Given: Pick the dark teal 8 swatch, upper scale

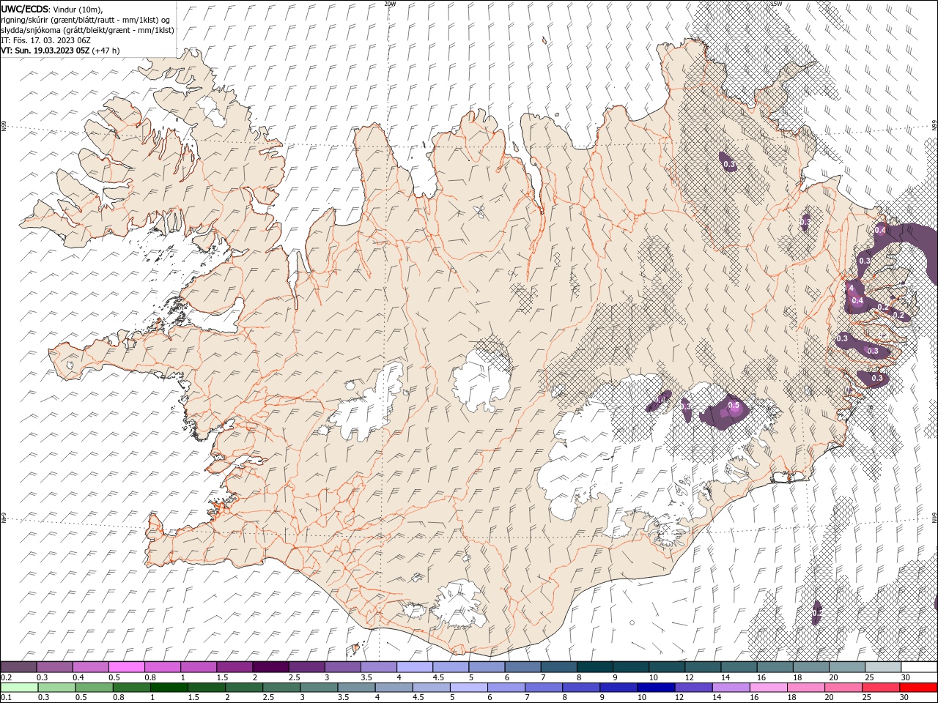Looking at the screenshot, I should coord(595,667).
